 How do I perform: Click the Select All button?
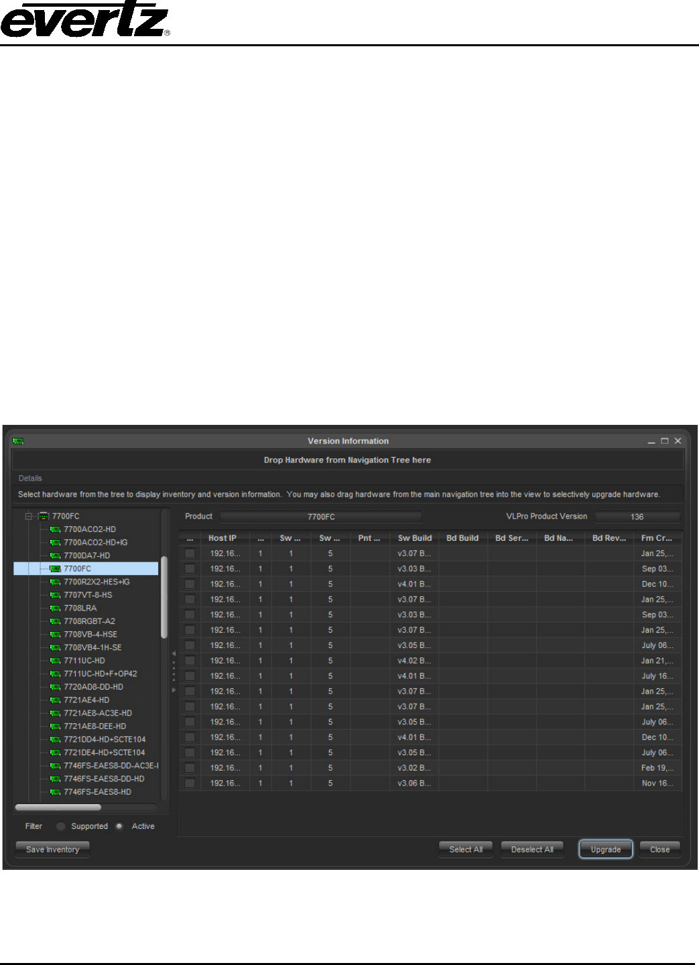[466, 850]
